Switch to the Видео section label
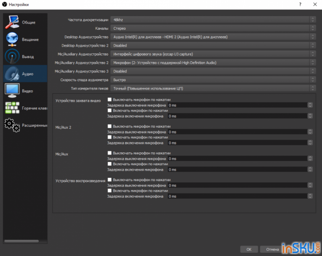This screenshot has height=256, width=322. (x=27, y=91)
